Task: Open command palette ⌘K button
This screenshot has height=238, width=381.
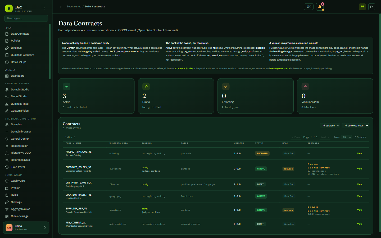Action: 309,7
